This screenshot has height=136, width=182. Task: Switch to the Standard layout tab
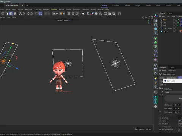(116, 5)
